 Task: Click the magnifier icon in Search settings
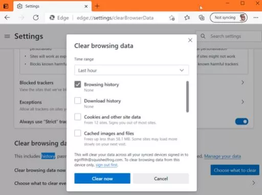pyautogui.click(x=203, y=36)
